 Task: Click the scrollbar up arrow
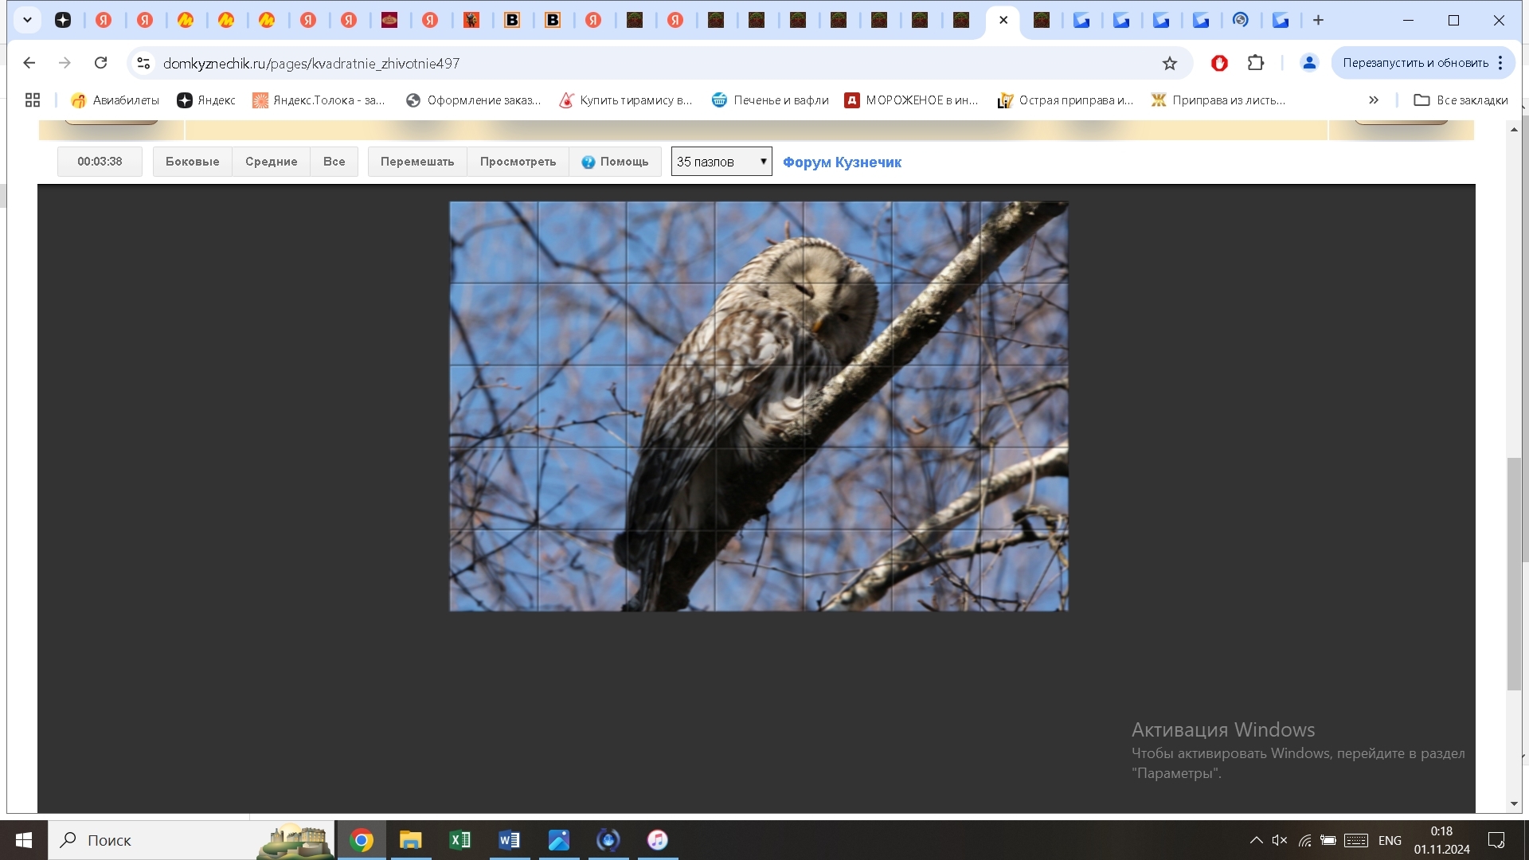[1514, 128]
